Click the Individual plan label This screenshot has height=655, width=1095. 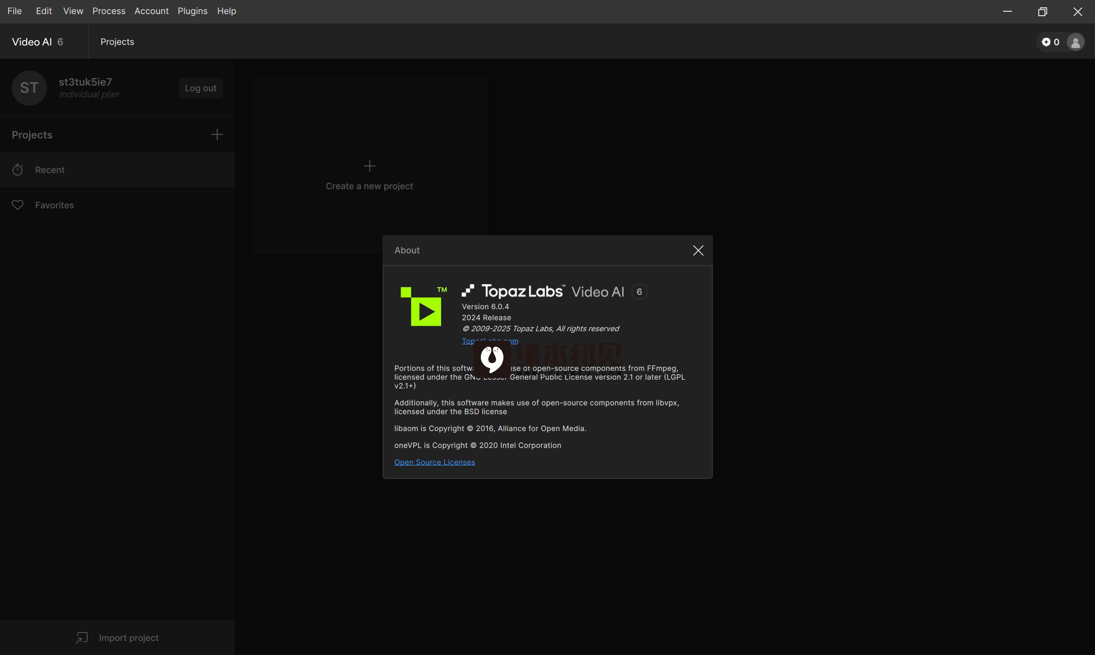click(x=89, y=94)
